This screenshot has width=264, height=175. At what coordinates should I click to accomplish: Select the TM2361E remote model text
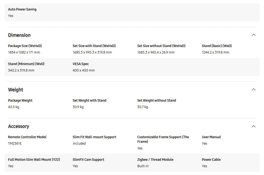click(15, 144)
